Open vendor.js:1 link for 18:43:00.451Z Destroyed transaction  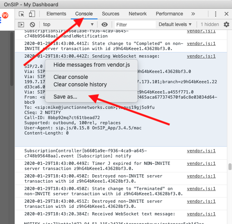[201, 201]
